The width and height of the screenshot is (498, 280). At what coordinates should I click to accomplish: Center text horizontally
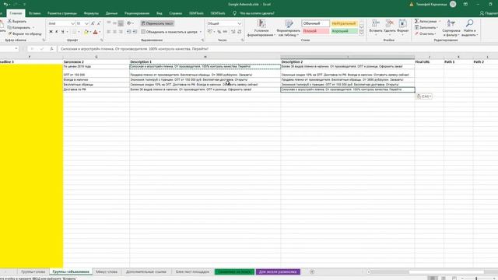[115, 32]
